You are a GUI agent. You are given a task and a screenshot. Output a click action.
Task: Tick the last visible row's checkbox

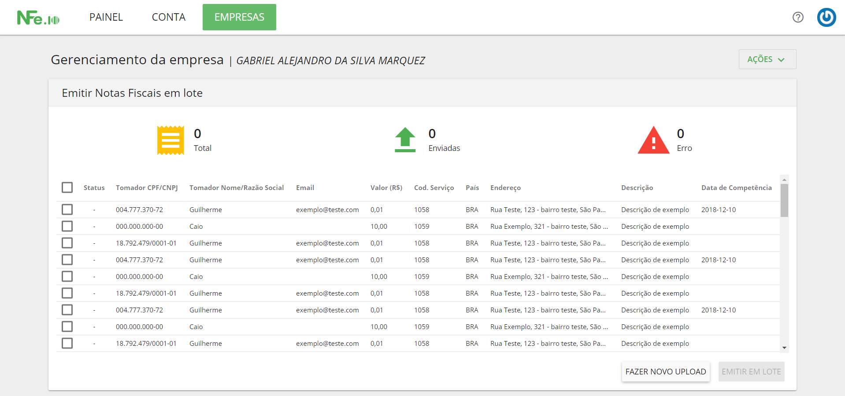(67, 343)
